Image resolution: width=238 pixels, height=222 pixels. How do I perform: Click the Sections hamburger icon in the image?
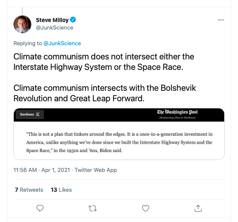(x=38, y=114)
